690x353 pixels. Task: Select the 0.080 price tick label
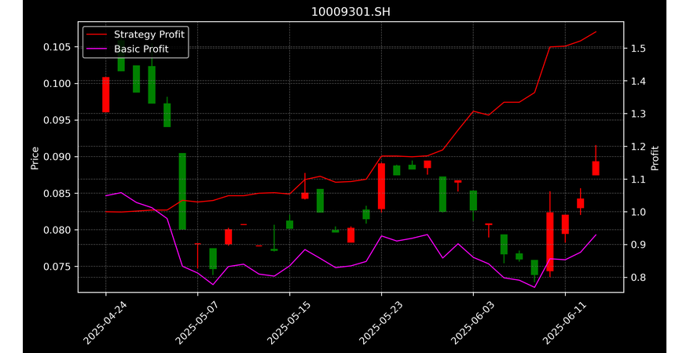(x=58, y=230)
